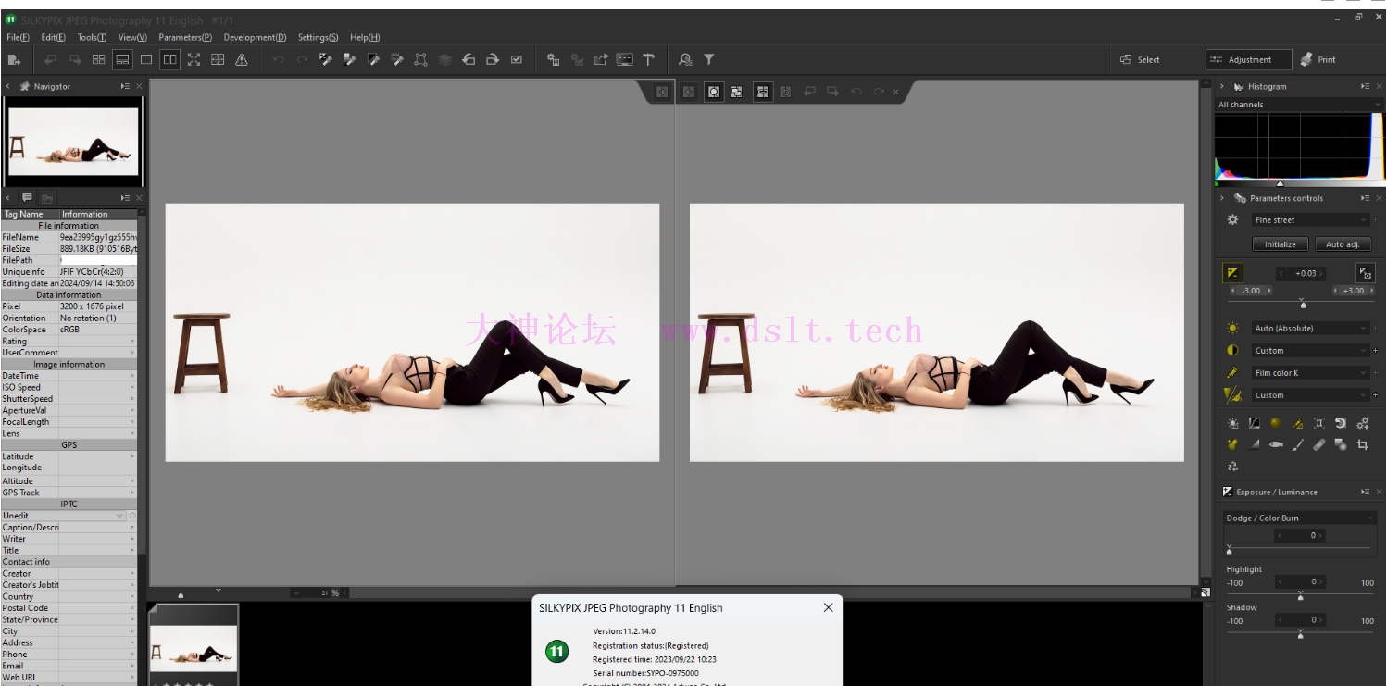Open the Development menu
The width and height of the screenshot is (1387, 686).
coord(255,37)
